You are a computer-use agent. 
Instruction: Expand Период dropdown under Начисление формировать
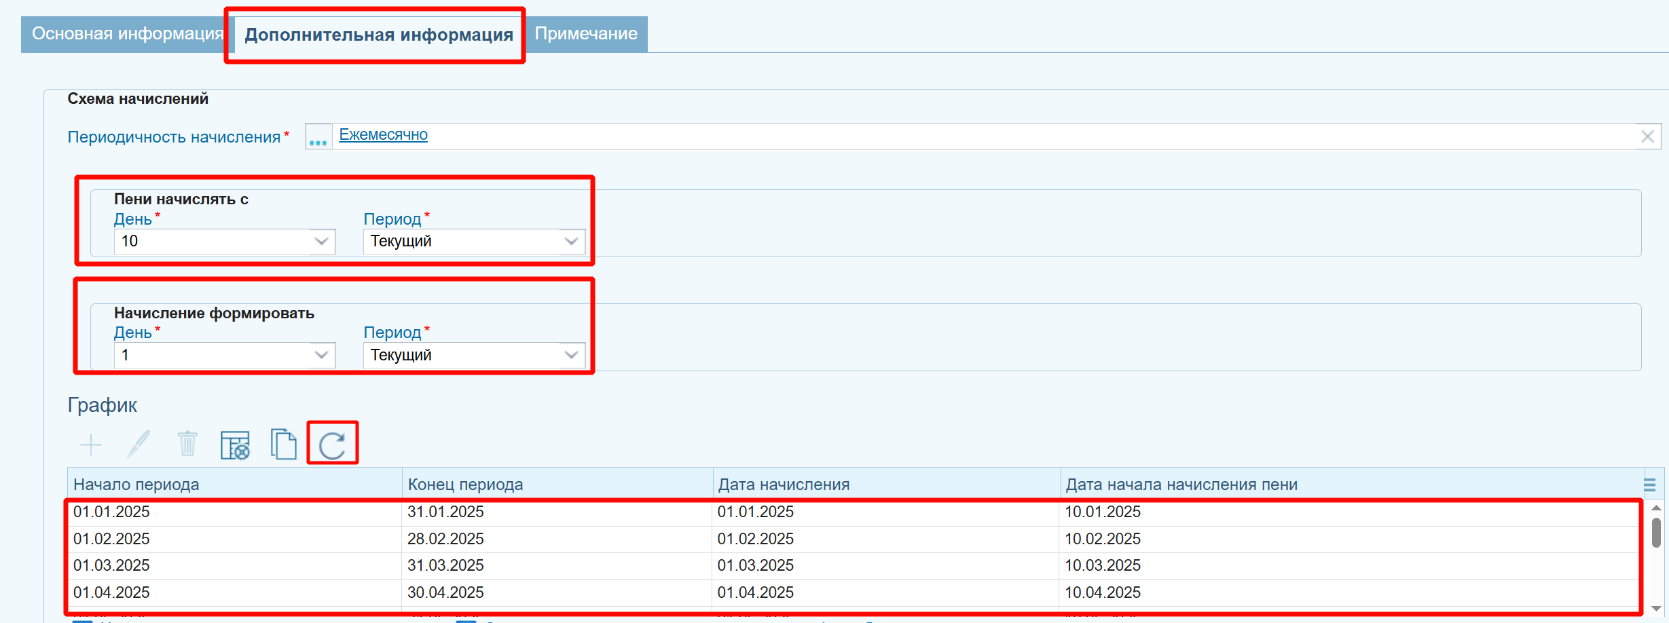point(571,356)
